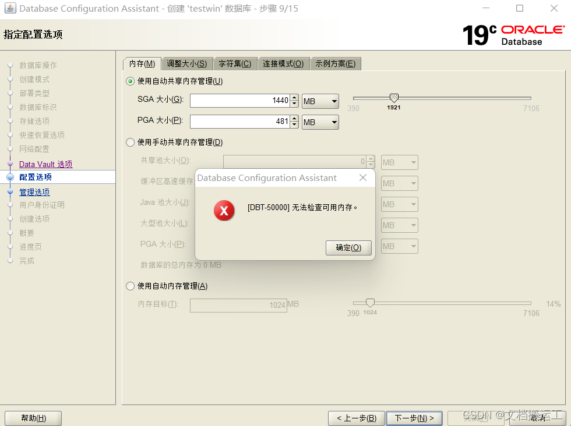Image resolution: width=571 pixels, height=426 pixels.
Task: Click the Oracle 19c Database logo
Action: (x=513, y=35)
